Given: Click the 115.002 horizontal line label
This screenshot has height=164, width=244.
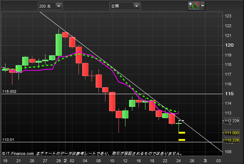Looking at the screenshot, I should click(9, 92).
